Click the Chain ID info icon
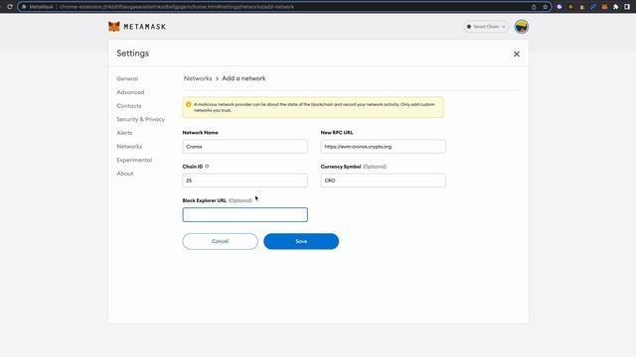 click(x=207, y=167)
